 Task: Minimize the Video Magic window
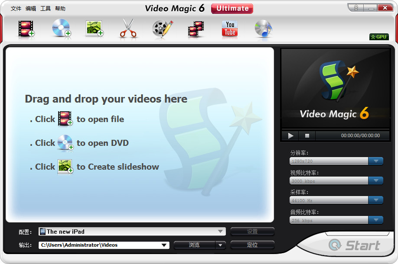(371, 8)
